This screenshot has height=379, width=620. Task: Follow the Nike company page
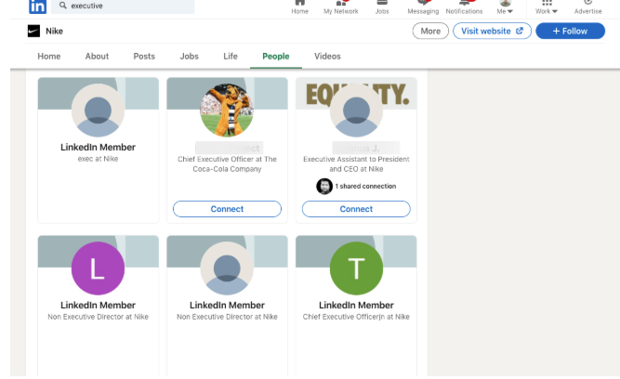[570, 31]
